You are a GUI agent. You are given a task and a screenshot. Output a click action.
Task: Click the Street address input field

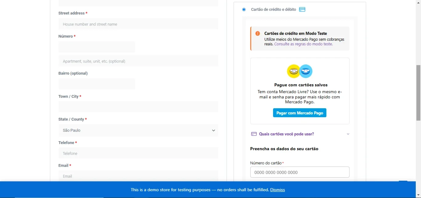(138, 24)
